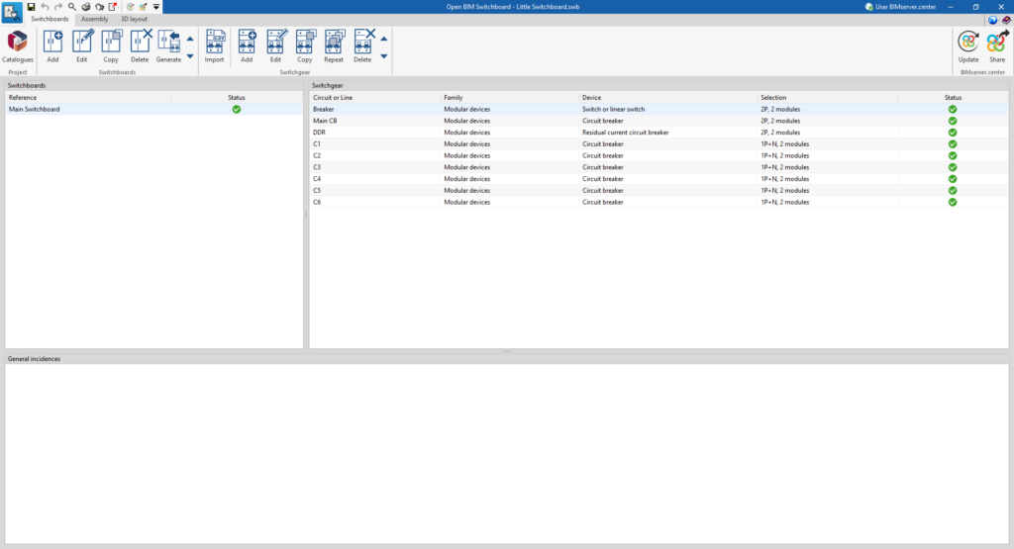The image size is (1014, 549).
Task: Move switchgear row down
Action: (383, 56)
